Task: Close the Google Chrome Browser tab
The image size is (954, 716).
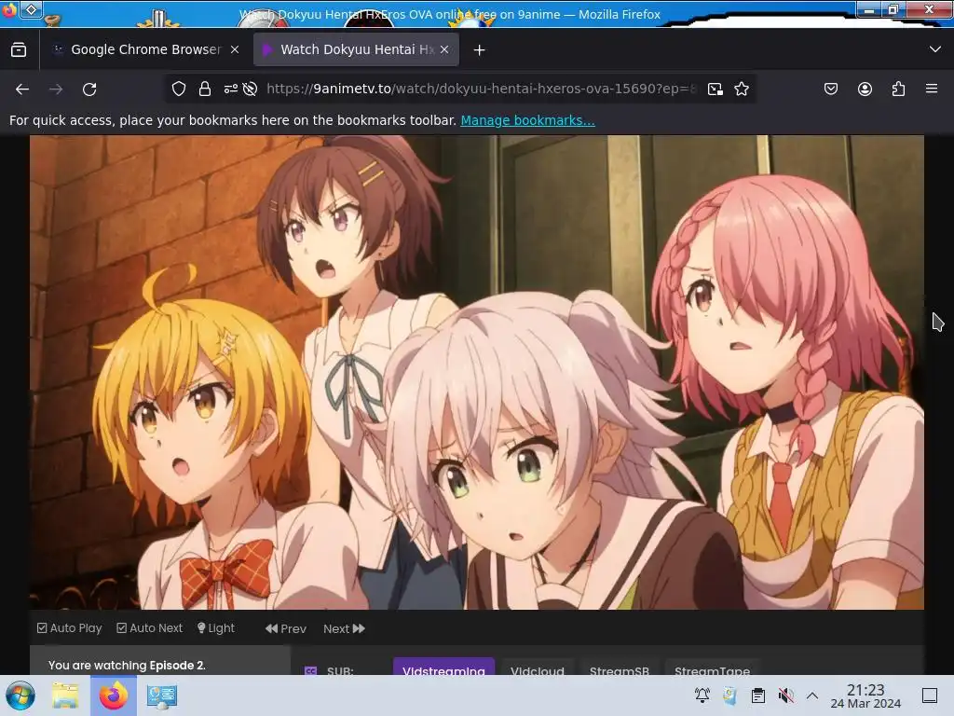Action: (x=235, y=49)
